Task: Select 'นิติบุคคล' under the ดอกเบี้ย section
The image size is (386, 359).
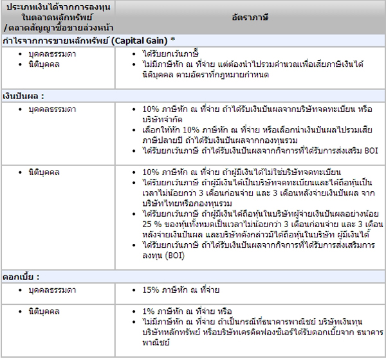Action: tap(44, 311)
